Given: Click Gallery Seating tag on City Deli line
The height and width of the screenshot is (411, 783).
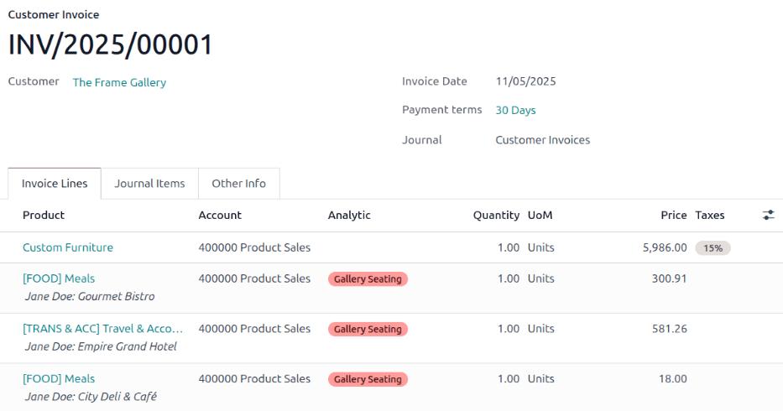Looking at the screenshot, I should point(368,380).
